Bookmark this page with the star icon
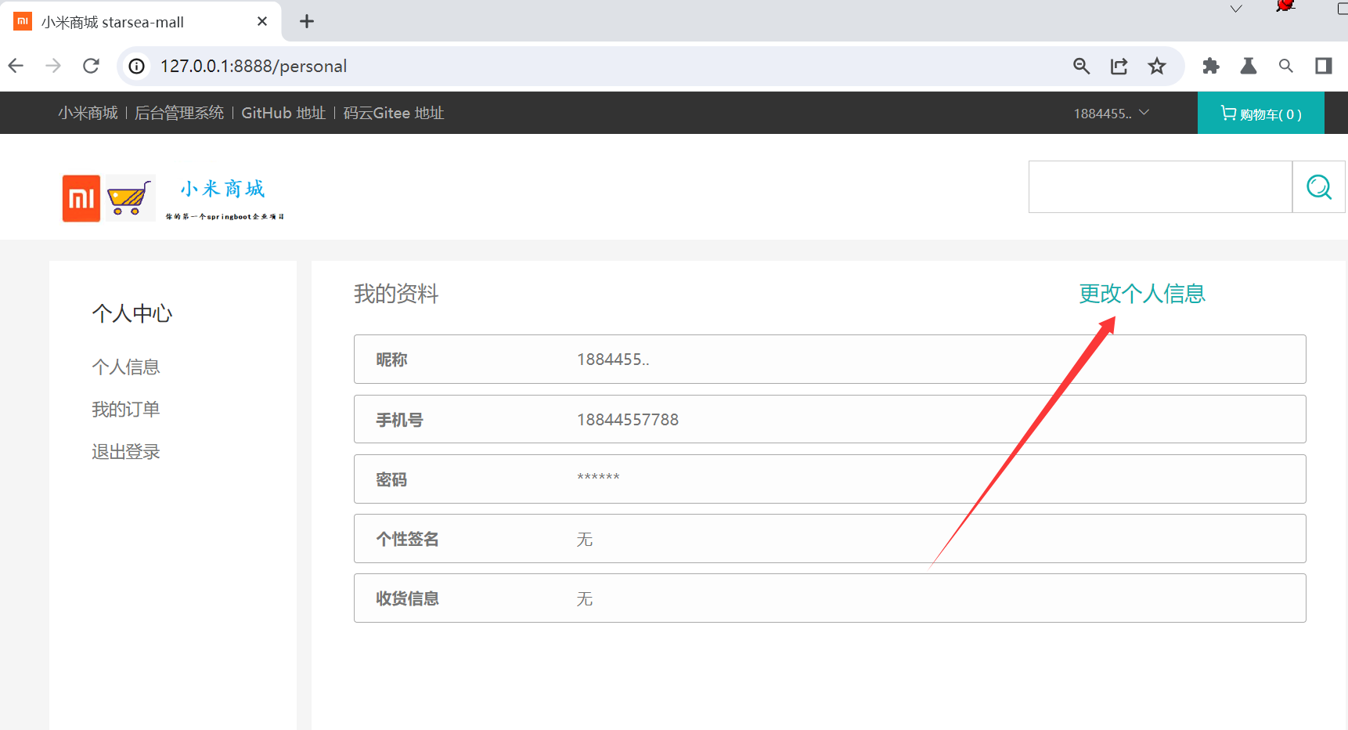This screenshot has height=730, width=1348. coord(1157,66)
